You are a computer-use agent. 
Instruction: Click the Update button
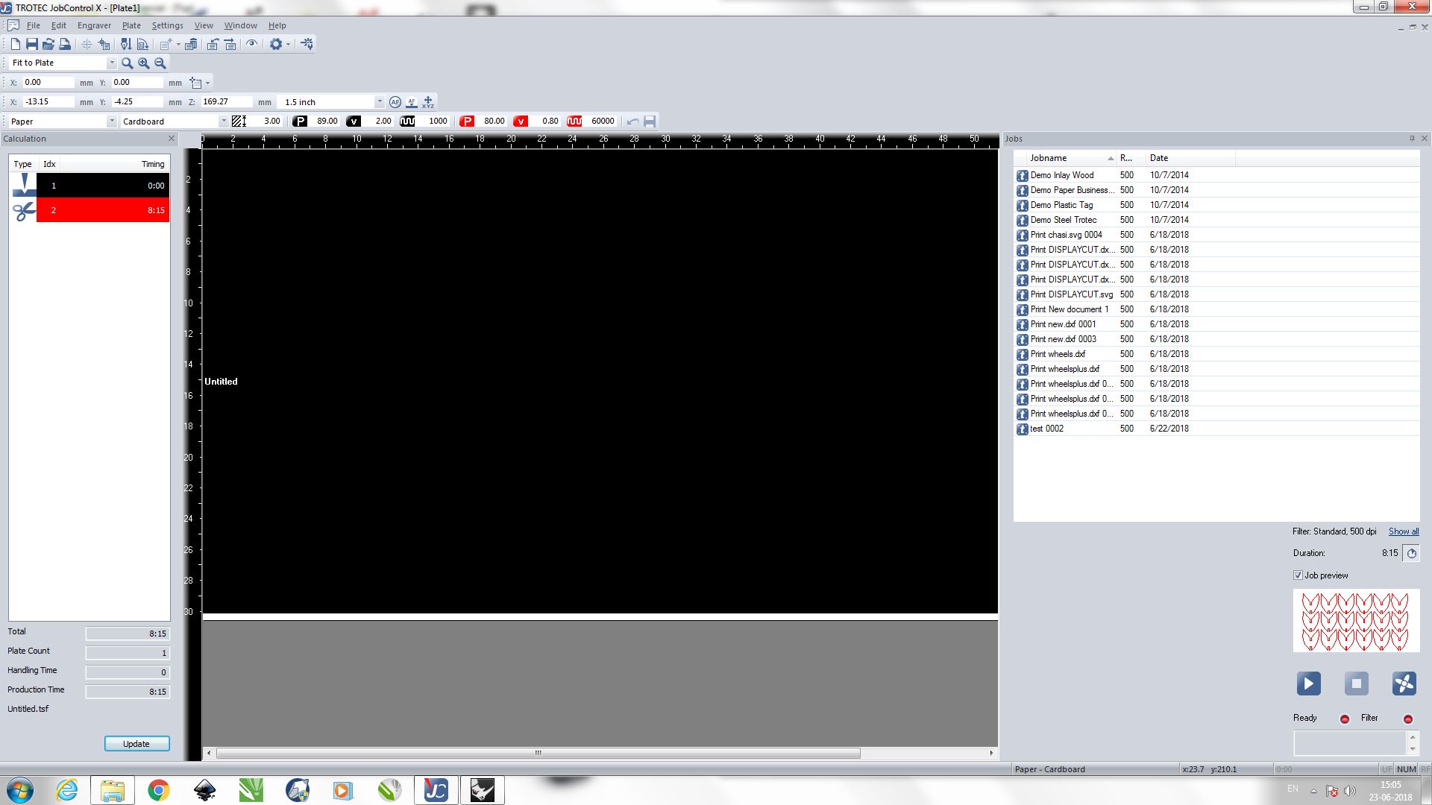[136, 744]
